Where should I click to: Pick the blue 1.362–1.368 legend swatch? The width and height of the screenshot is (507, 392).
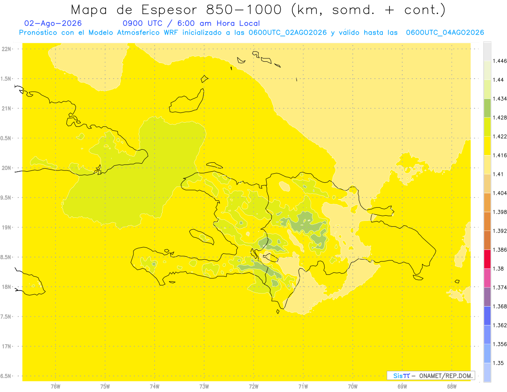pos(487,315)
